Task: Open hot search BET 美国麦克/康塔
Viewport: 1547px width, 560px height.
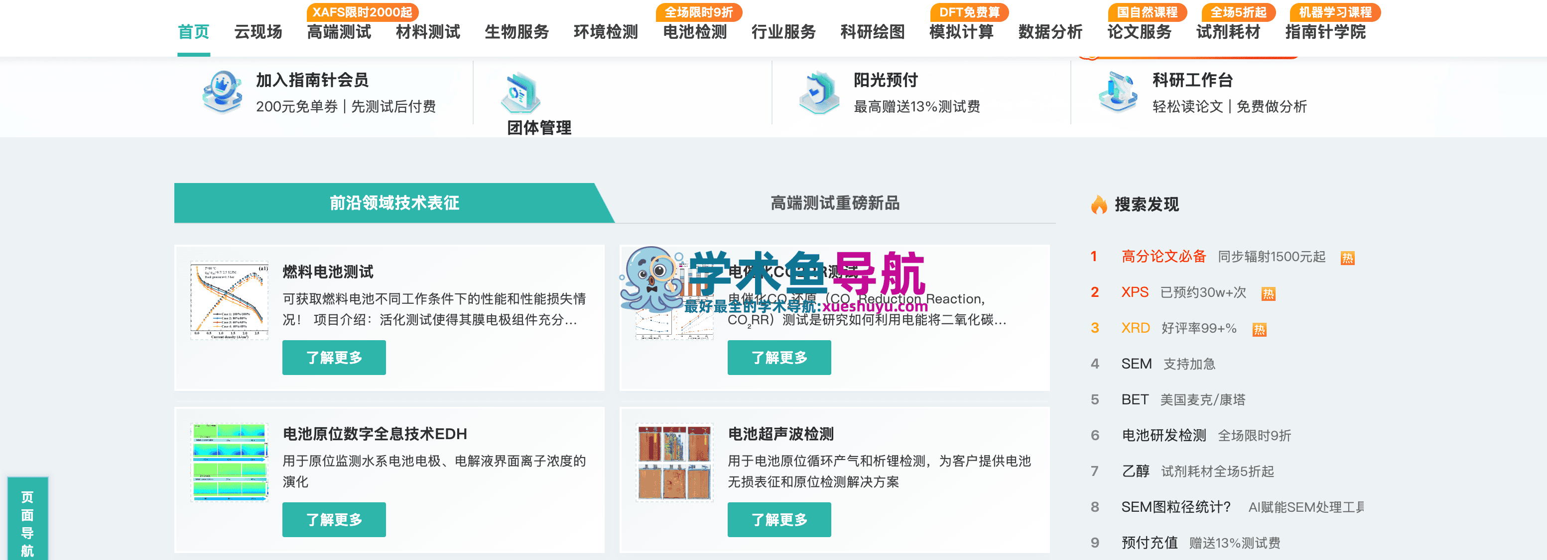Action: [1183, 400]
